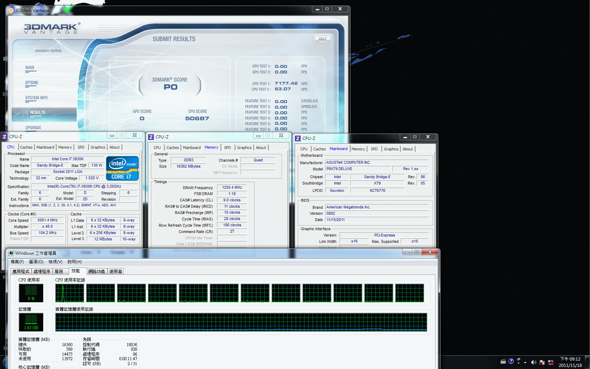Show hidden tray icons
This screenshot has height=369, width=590.
[x=525, y=362]
